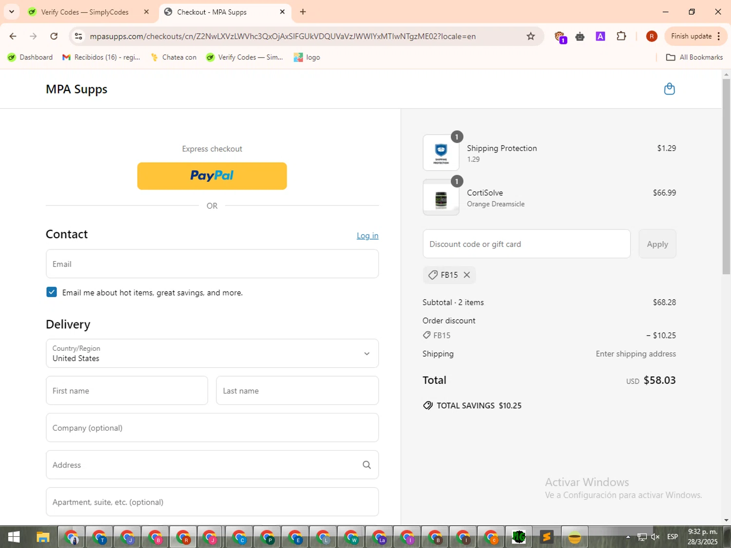The width and height of the screenshot is (731, 548).
Task: Remove the FB15 discount code tag
Action: [467, 275]
